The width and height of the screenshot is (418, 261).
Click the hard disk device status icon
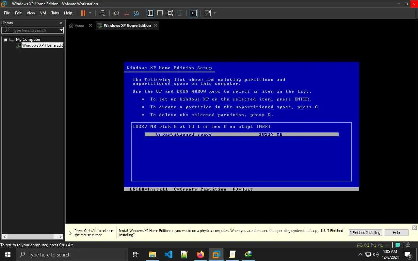[360, 245]
